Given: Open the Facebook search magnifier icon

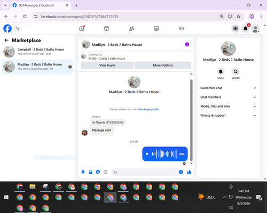Looking at the screenshot, I should point(18,28).
